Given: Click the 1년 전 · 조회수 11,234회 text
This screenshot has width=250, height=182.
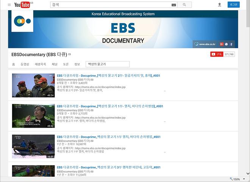Looking at the screenshot, I should (72, 175).
